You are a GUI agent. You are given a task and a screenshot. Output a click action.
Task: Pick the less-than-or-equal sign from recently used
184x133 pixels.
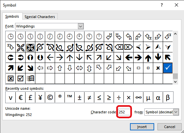point(99,97)
